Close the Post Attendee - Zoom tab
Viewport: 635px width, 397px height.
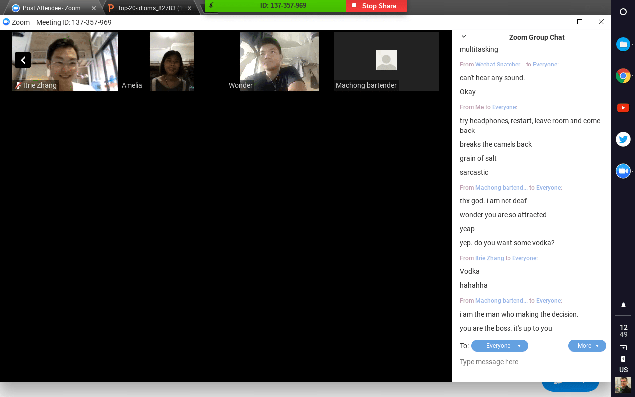coord(94,8)
